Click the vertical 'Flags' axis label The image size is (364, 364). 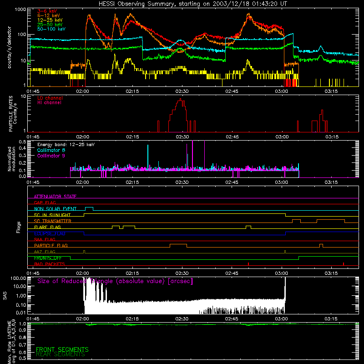click(19, 227)
